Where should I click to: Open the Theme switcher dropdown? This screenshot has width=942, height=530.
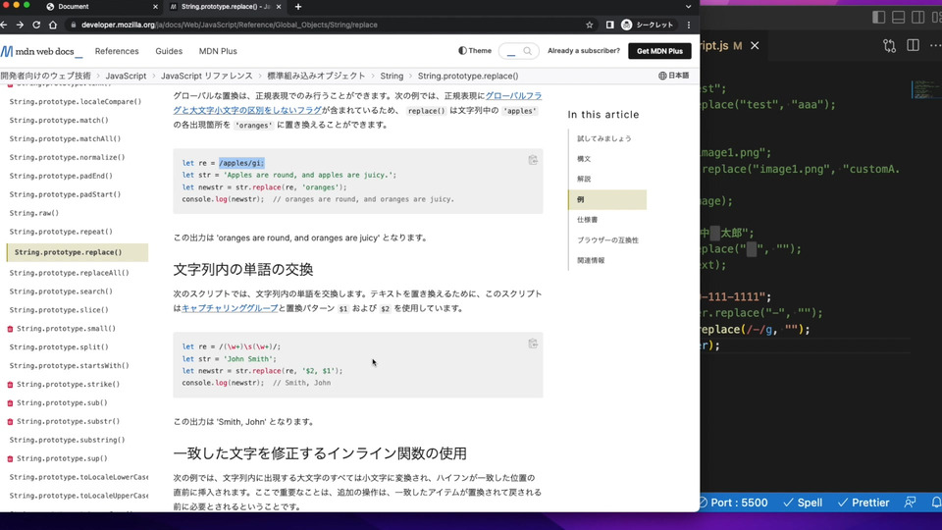[475, 51]
